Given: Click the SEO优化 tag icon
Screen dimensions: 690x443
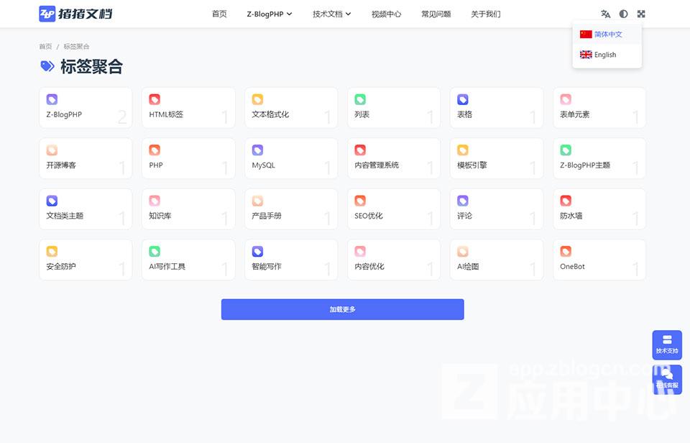Looking at the screenshot, I should [359, 201].
